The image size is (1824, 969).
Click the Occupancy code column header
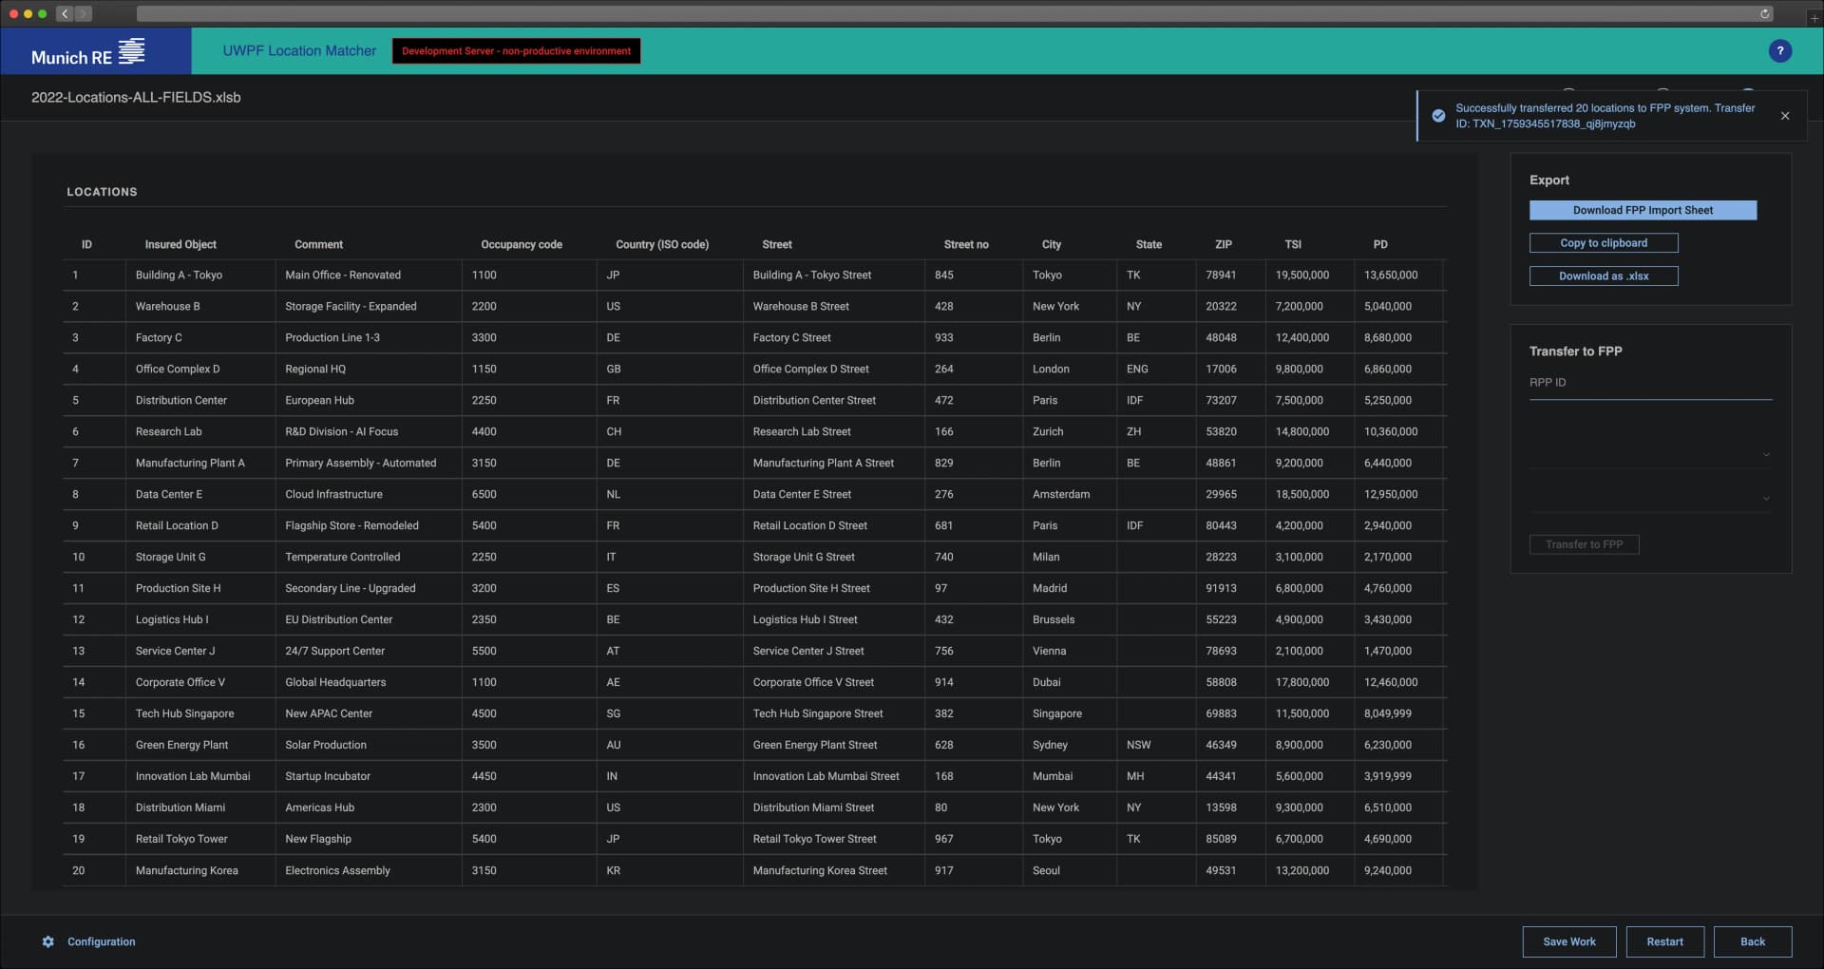(522, 244)
